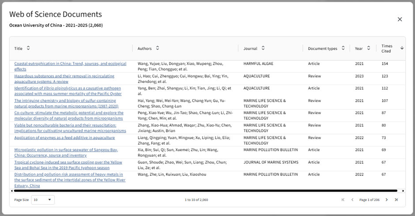Screen dimensions: 415x216
Task: Click the horizontal scrollbar thumb
Action: click(206, 190)
